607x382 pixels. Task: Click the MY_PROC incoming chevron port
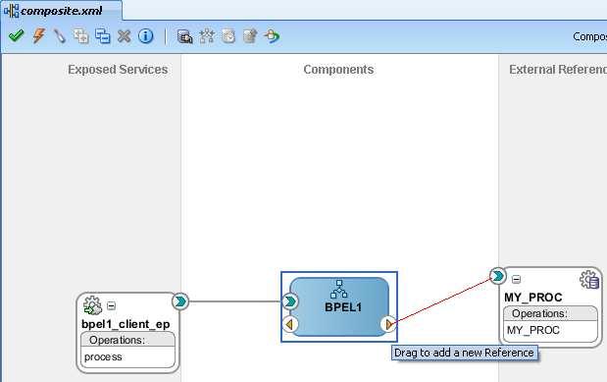tap(498, 276)
